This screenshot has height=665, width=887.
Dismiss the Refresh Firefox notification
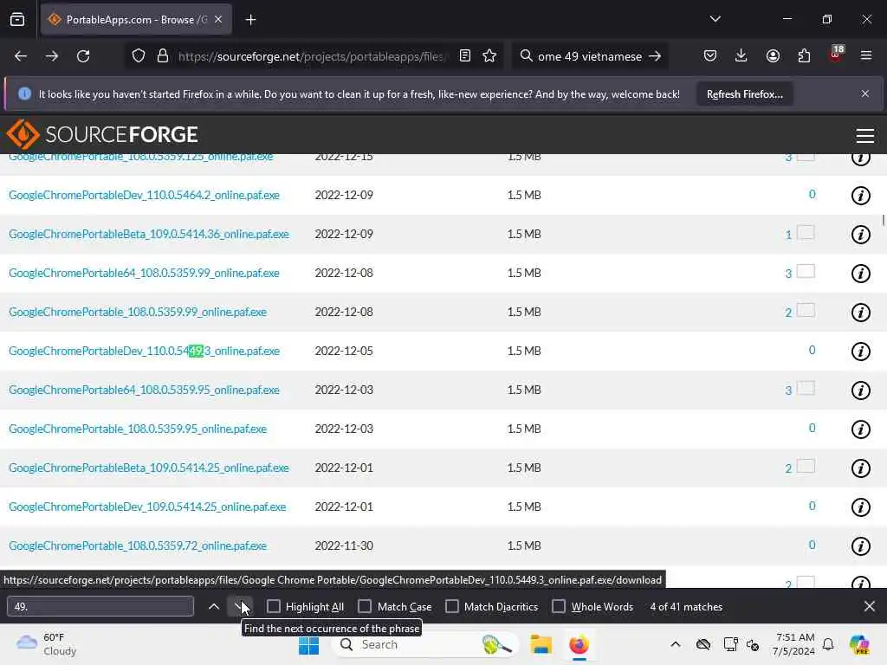click(x=865, y=94)
